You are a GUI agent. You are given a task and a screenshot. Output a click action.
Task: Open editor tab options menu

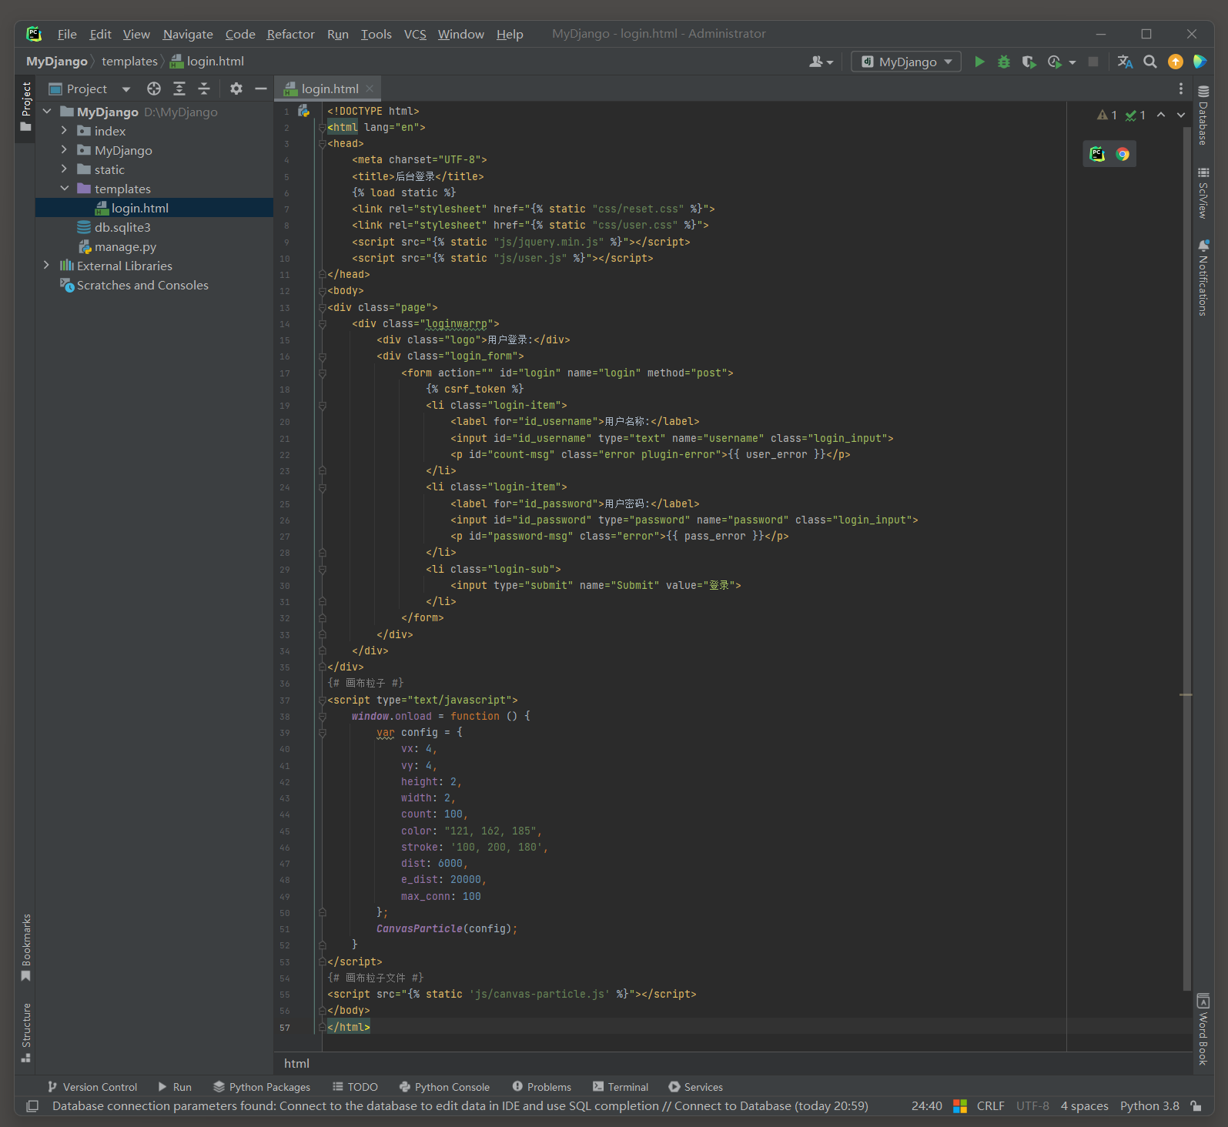coord(1181,89)
